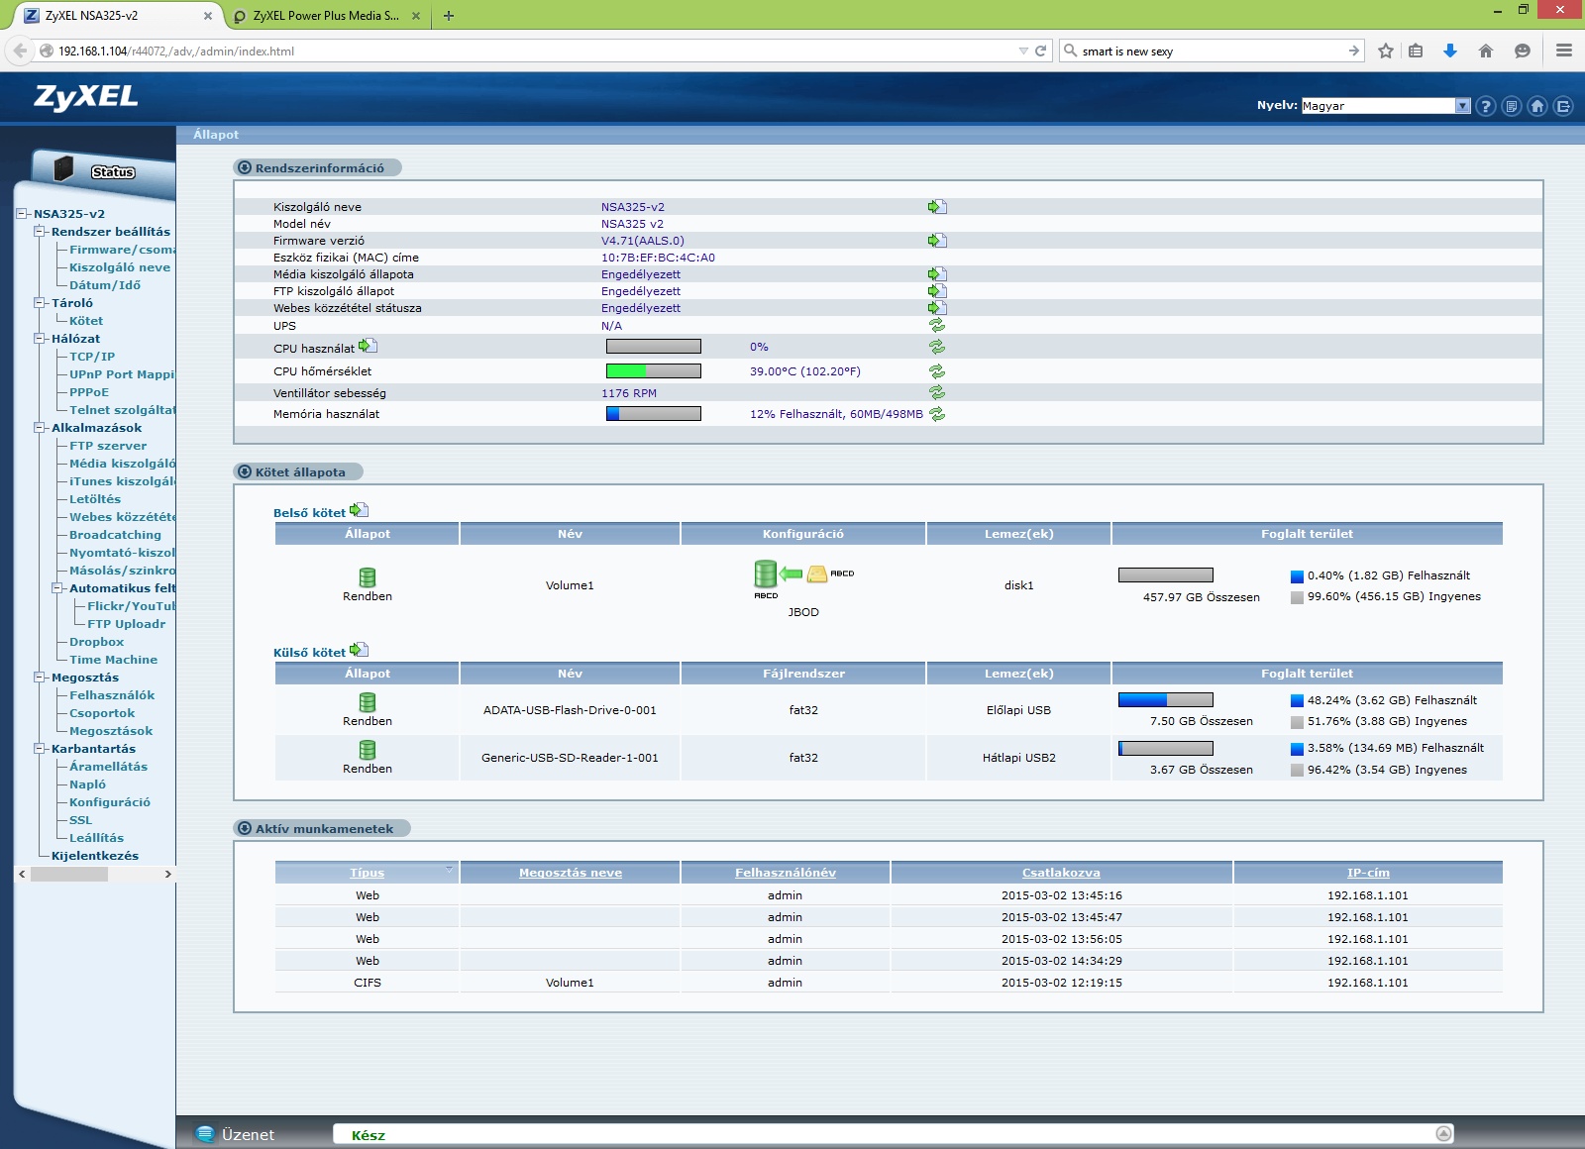This screenshot has width=1585, height=1149.
Task: Sort sessions by Típus column
Action: coord(367,873)
